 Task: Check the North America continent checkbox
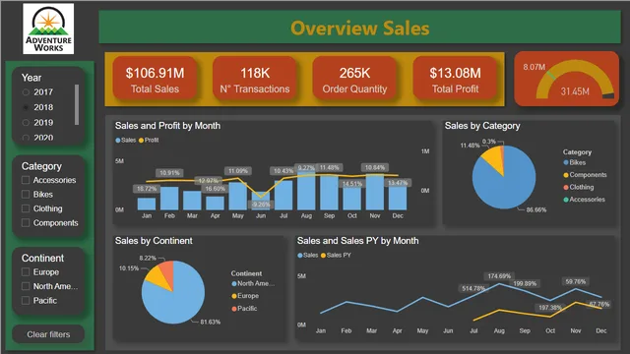click(x=26, y=286)
